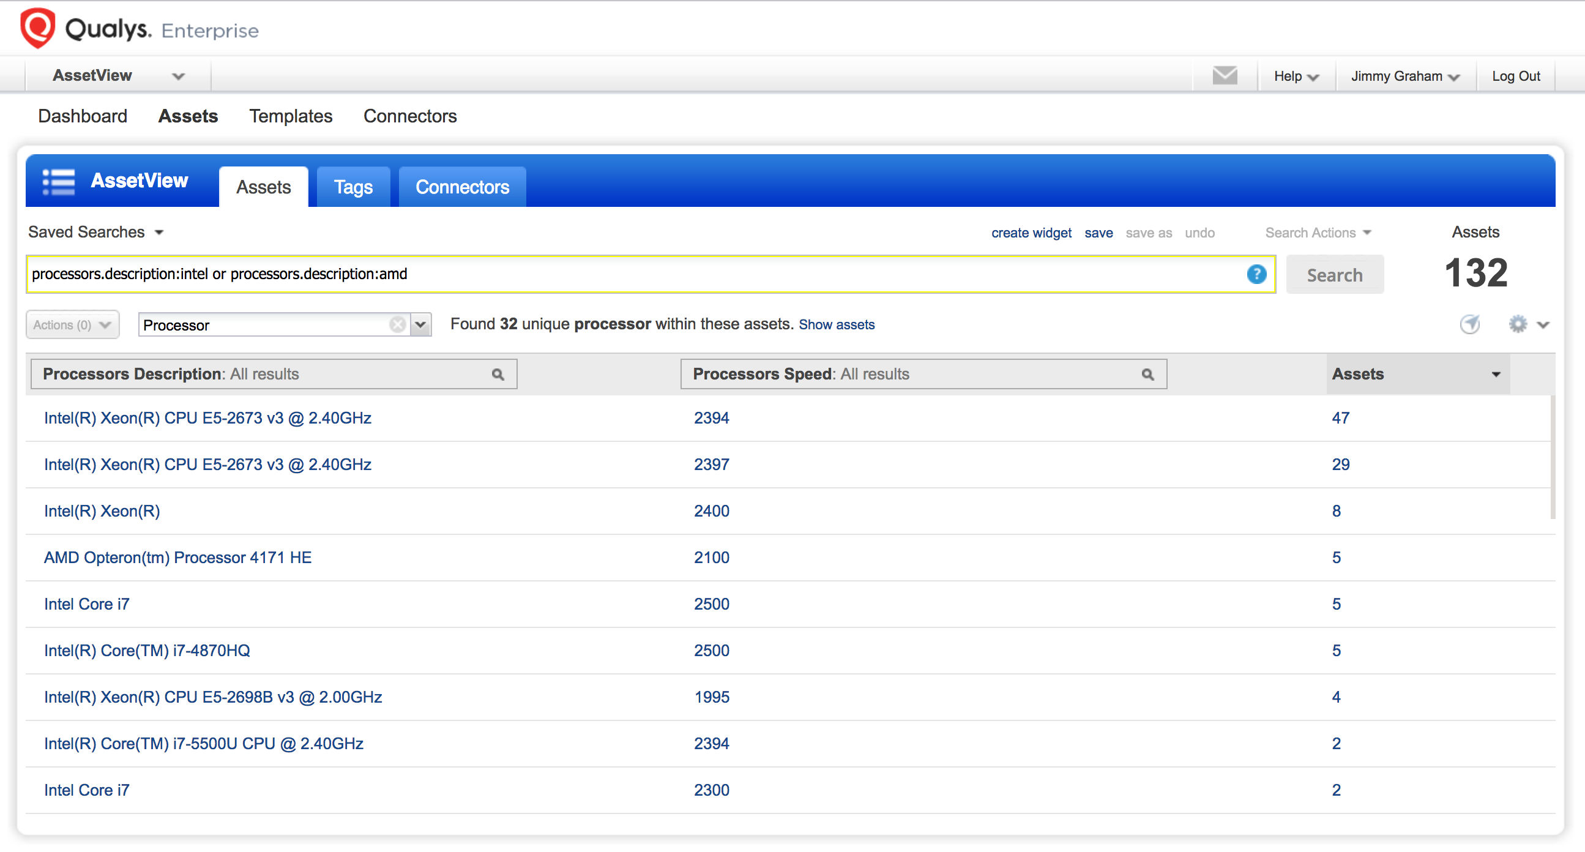Click the compass quick-tour icon

1469,324
